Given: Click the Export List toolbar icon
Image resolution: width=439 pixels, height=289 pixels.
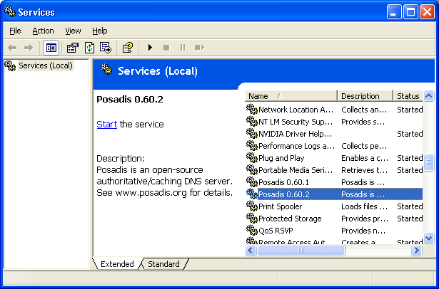Looking at the screenshot, I should [106, 48].
